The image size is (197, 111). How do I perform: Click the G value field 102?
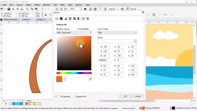[106, 51]
